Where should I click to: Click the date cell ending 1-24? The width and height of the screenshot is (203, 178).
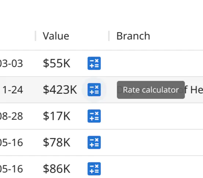(x=12, y=90)
